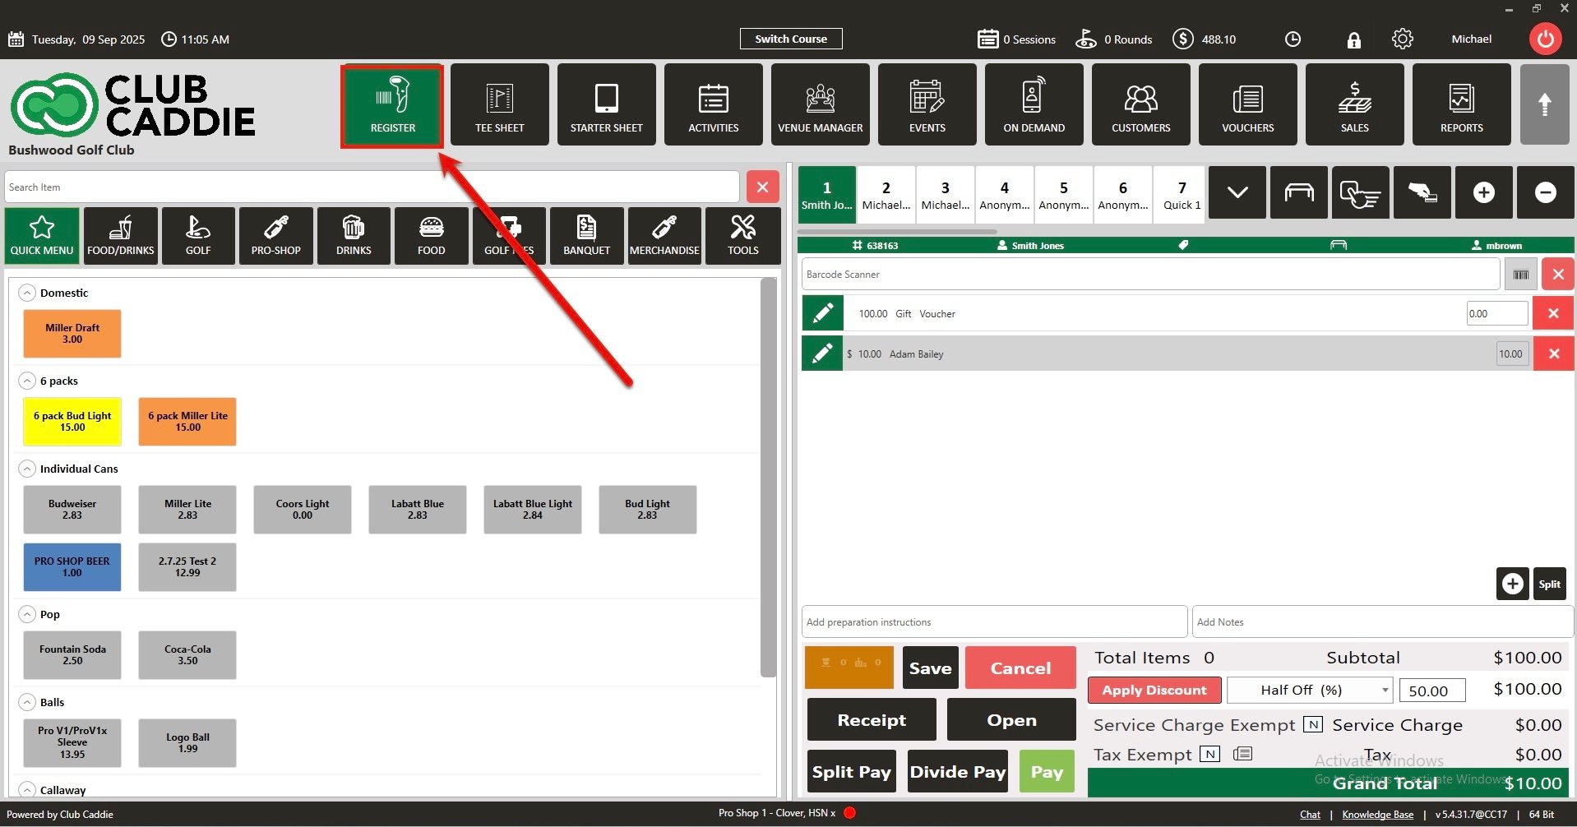The height and width of the screenshot is (827, 1577).
Task: Click the list icon next to Tax Exempt
Action: click(x=1242, y=754)
